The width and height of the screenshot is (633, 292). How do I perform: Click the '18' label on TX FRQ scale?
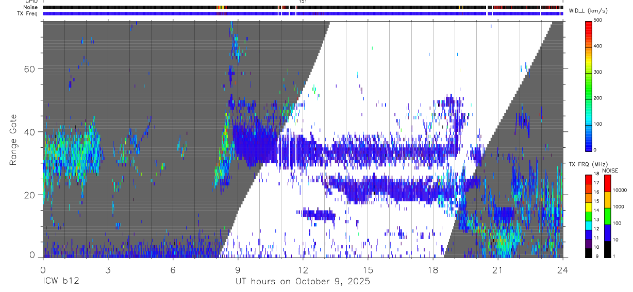click(x=597, y=174)
